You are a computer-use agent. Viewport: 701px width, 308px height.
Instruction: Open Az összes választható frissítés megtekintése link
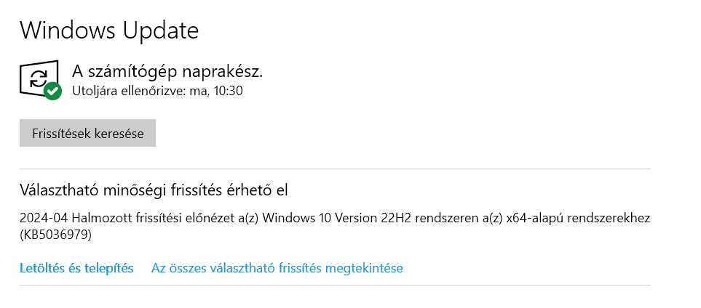tap(277, 268)
